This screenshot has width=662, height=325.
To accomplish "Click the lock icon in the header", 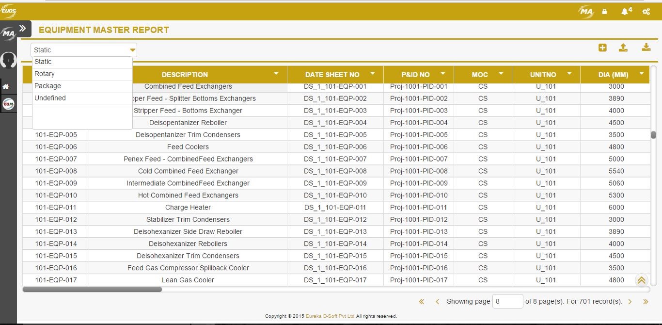I will [604, 12].
